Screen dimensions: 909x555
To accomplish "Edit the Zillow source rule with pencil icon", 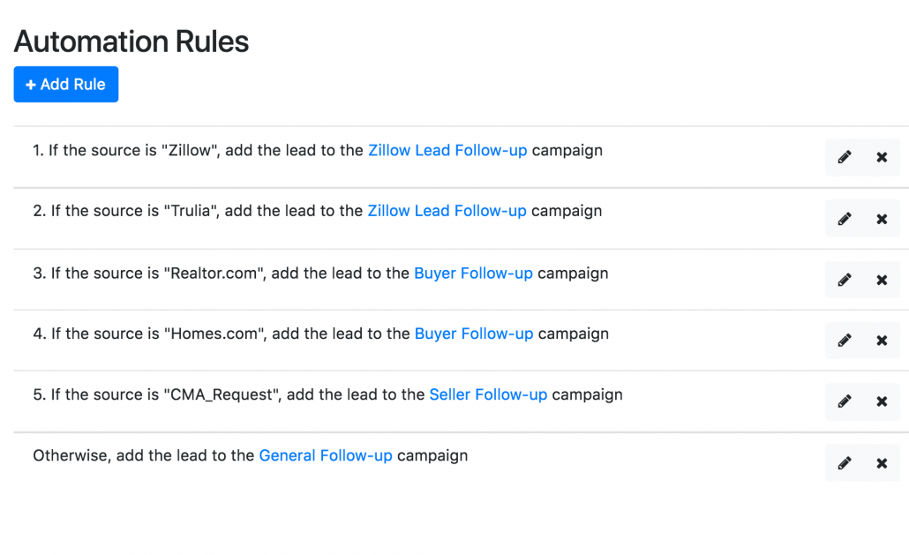I will [844, 157].
